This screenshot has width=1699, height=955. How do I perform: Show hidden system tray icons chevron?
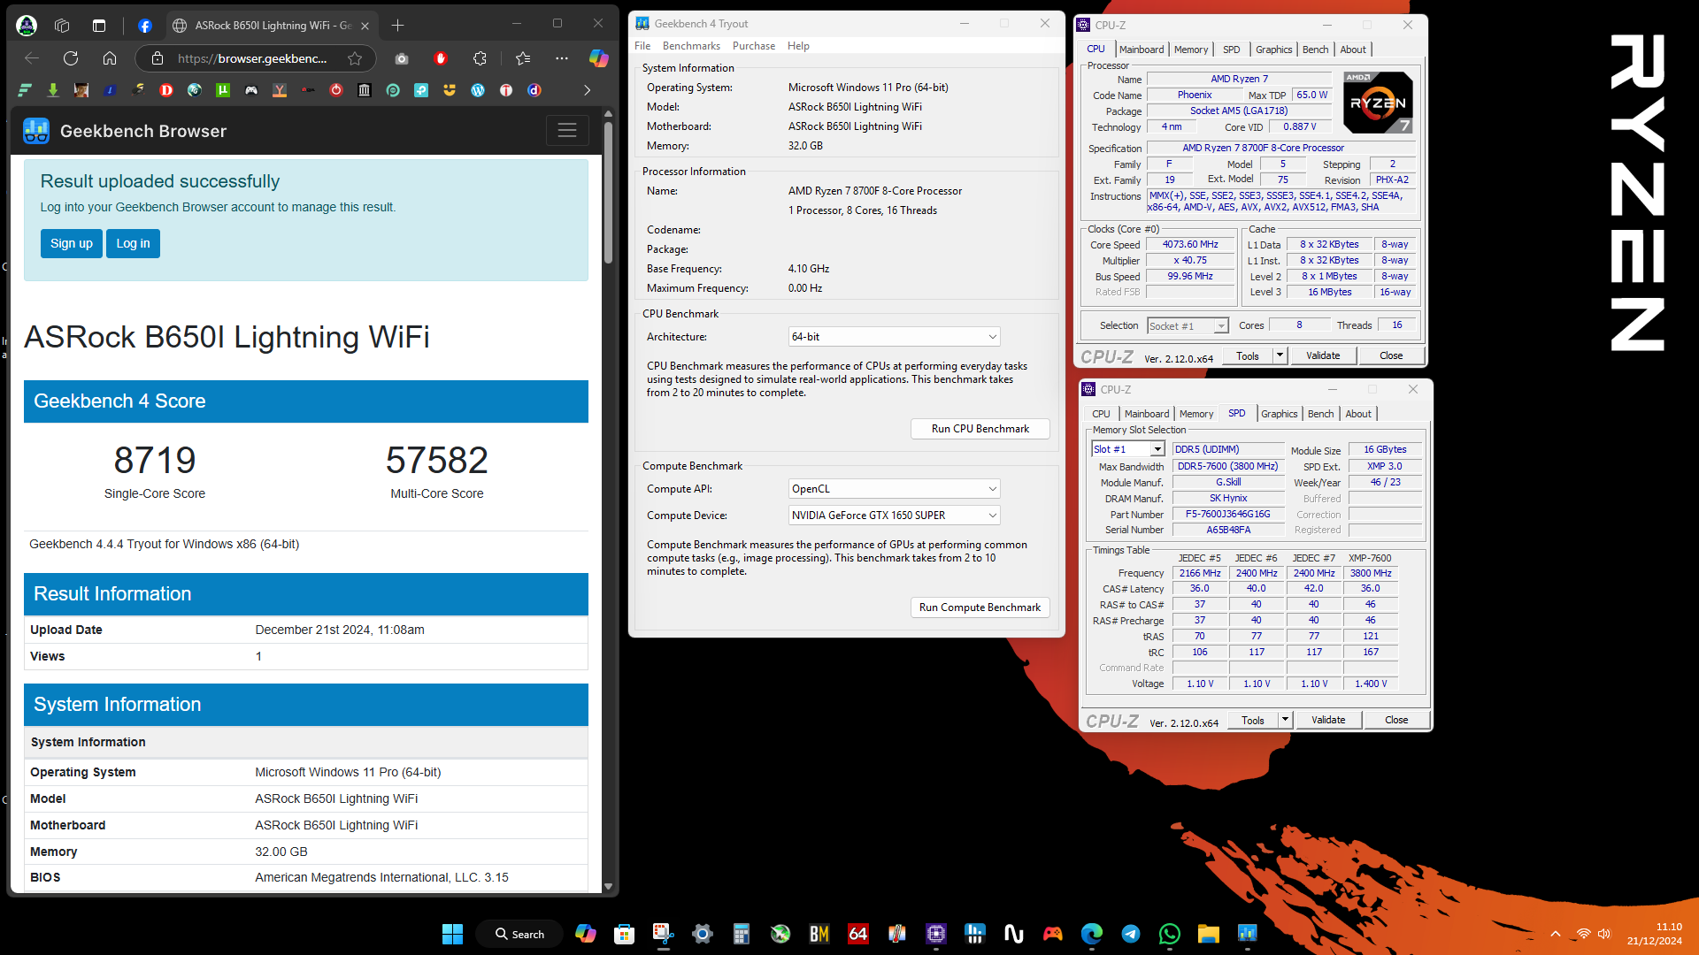click(x=1555, y=934)
